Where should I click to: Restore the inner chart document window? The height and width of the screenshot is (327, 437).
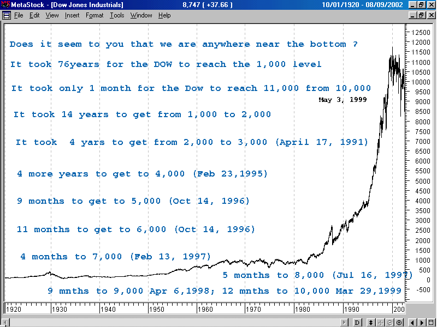click(x=421, y=15)
